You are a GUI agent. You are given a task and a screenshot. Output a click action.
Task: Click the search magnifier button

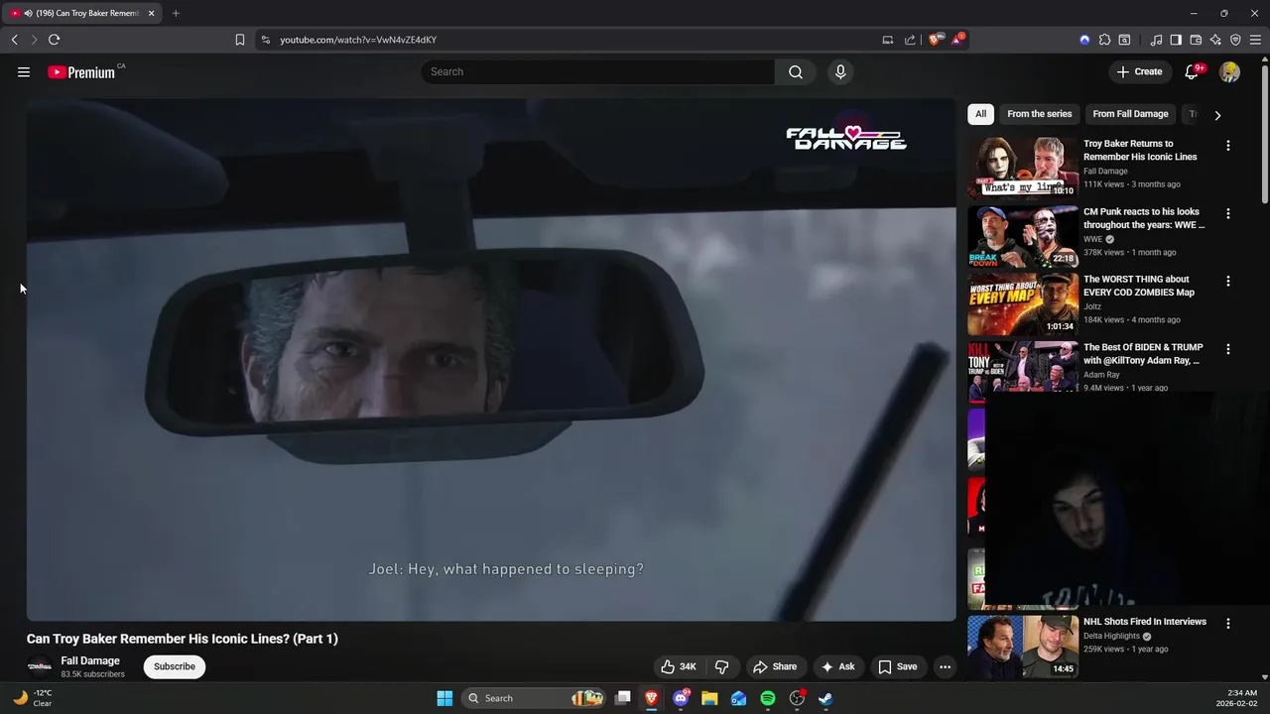[x=796, y=71]
